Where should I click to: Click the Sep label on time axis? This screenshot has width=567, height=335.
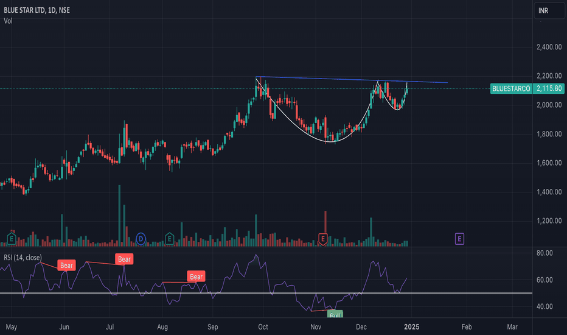[x=213, y=327]
